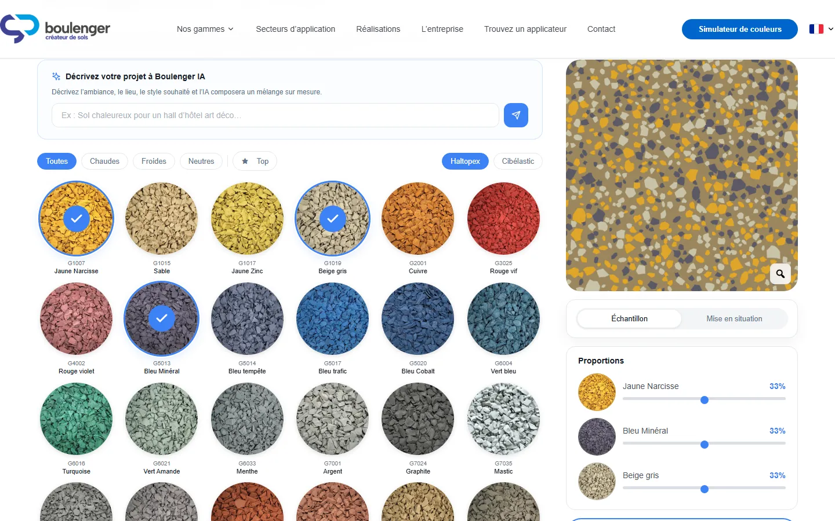Choose the Argent G7001 swatch
Screen dimensions: 835x521
[333, 419]
